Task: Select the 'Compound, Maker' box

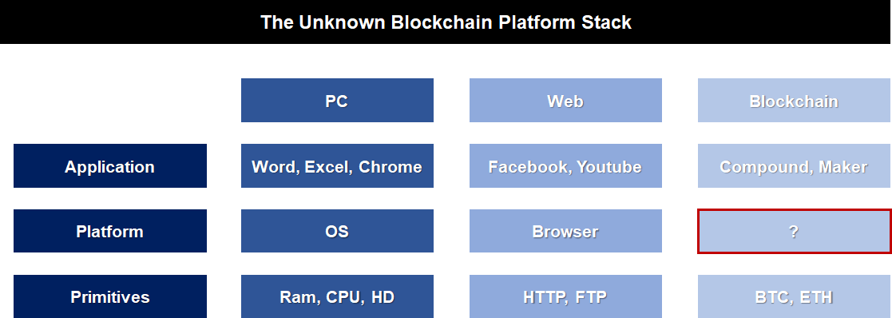Action: [x=794, y=165]
